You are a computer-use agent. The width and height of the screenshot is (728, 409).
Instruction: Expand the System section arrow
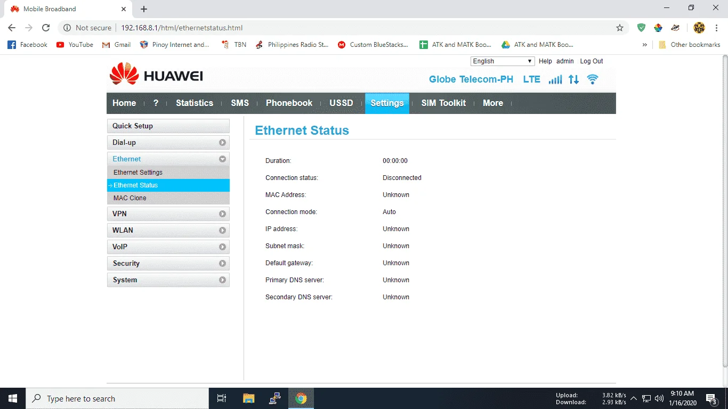click(x=222, y=280)
